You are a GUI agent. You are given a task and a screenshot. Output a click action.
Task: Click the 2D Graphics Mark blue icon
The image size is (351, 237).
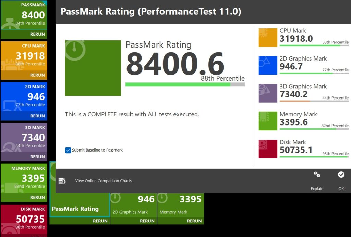click(x=268, y=65)
